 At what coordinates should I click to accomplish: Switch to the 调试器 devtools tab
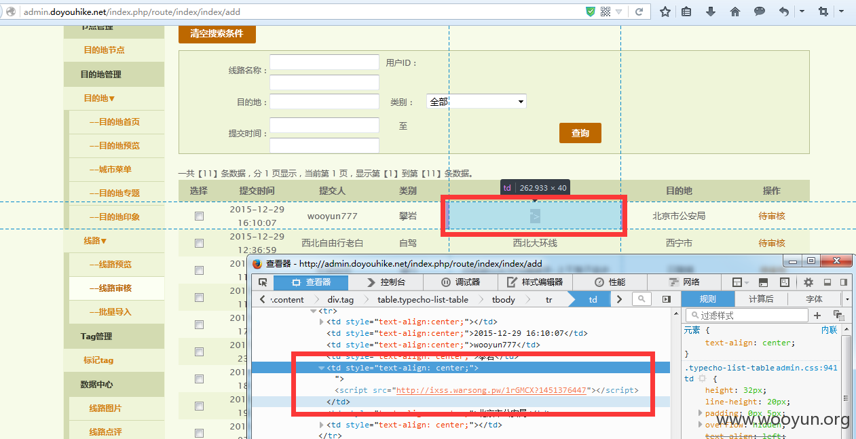click(460, 282)
